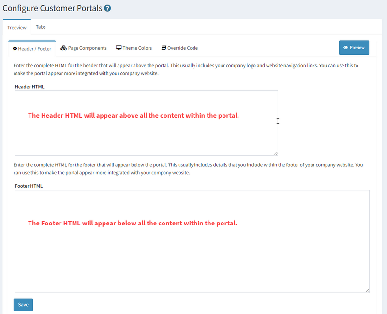Select the Header / Footer tab label

click(x=34, y=49)
